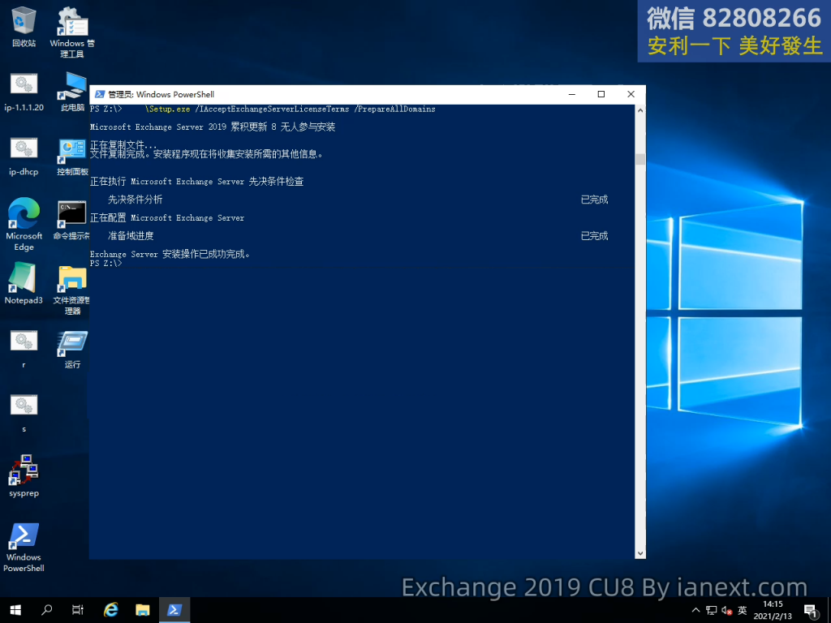Image resolution: width=831 pixels, height=623 pixels.
Task: Open the Recycle Bin desktop icon
Action: (24, 22)
